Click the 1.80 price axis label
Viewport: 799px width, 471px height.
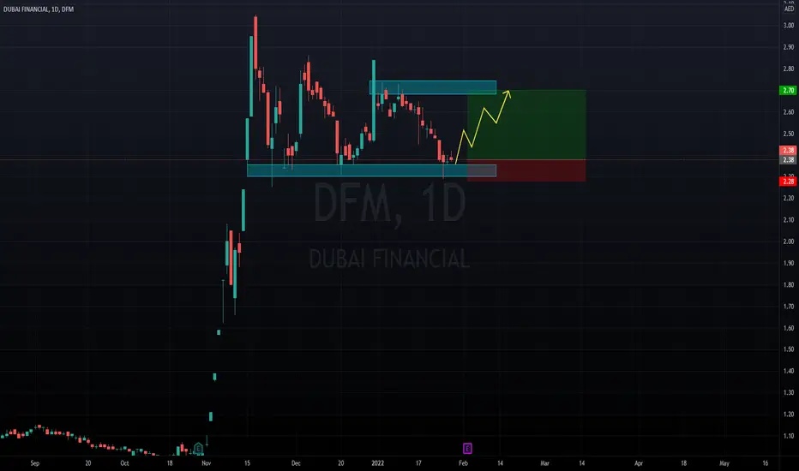[789, 285]
